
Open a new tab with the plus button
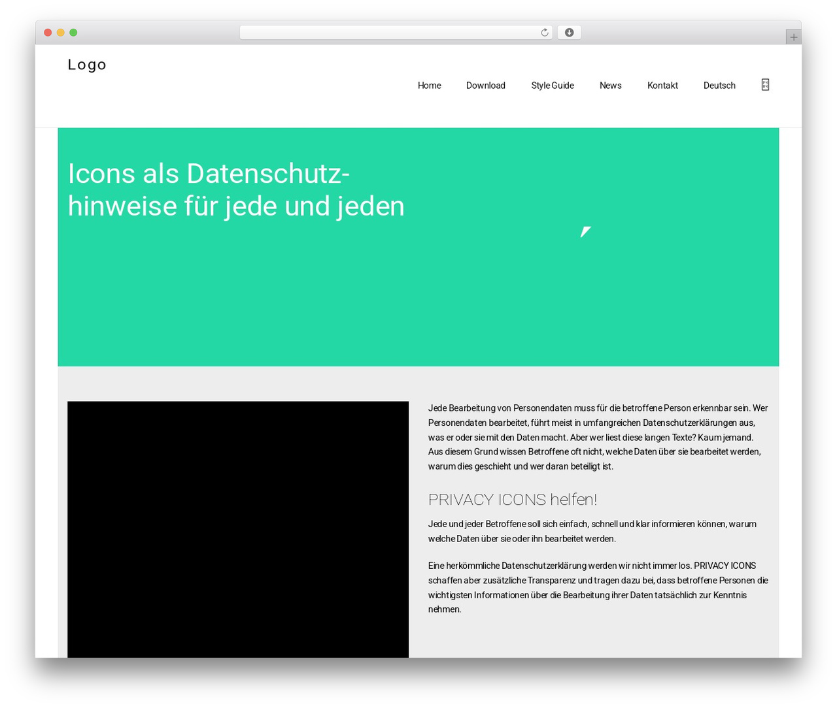coord(793,37)
